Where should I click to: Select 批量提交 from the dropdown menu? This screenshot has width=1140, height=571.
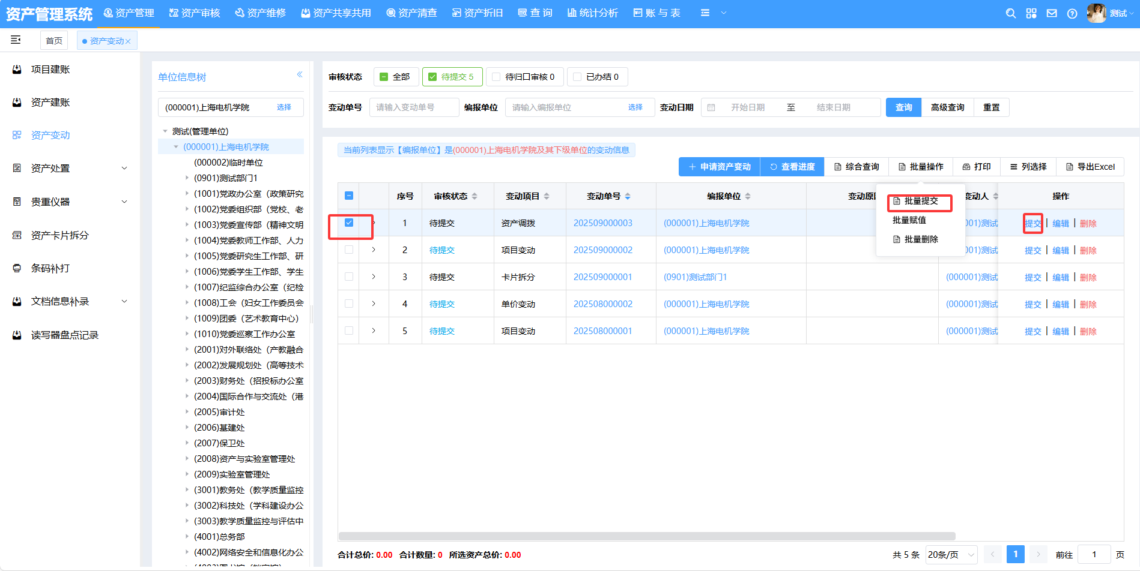(x=920, y=201)
